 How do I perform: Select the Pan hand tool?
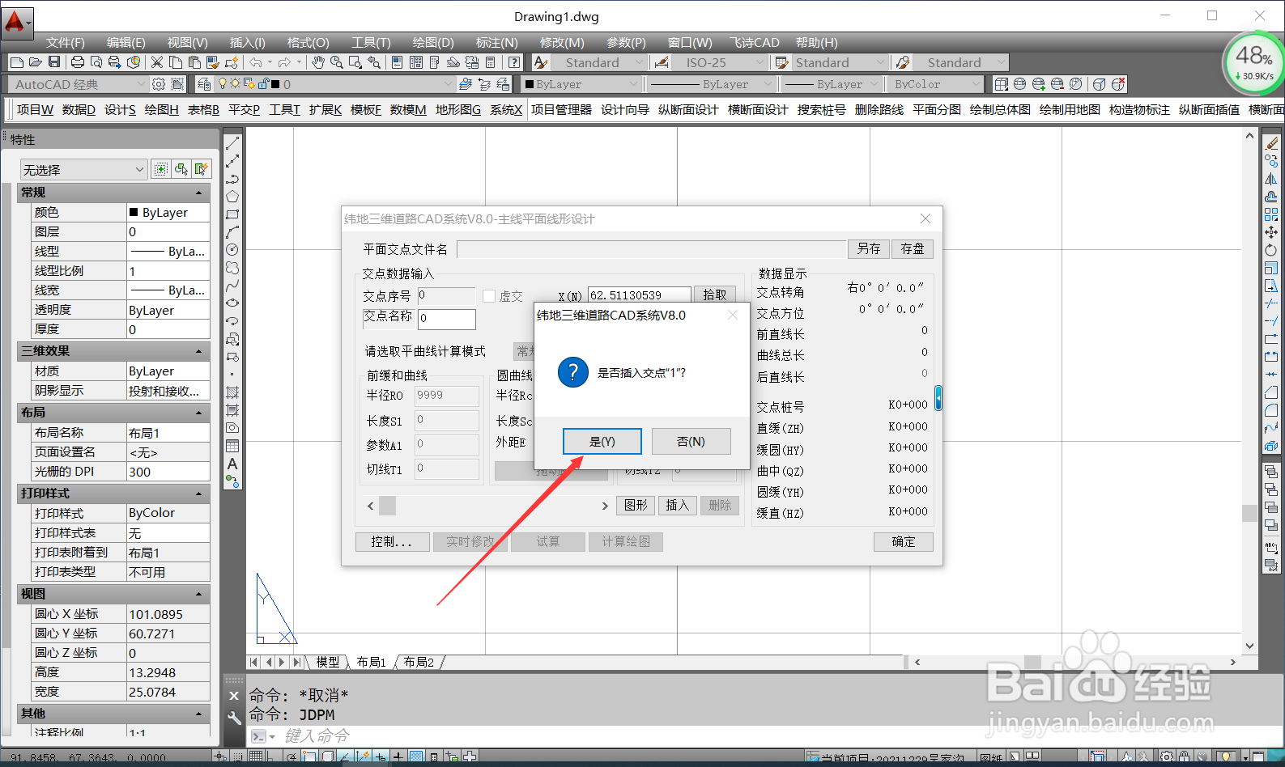pos(318,62)
